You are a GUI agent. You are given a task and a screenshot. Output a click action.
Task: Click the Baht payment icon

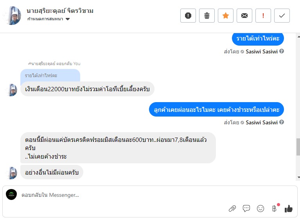274,209
